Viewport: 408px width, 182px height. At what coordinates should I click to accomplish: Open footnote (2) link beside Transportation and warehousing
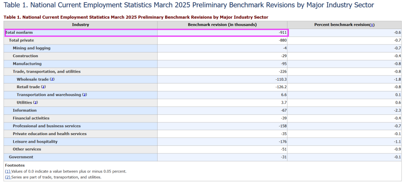click(x=85, y=95)
